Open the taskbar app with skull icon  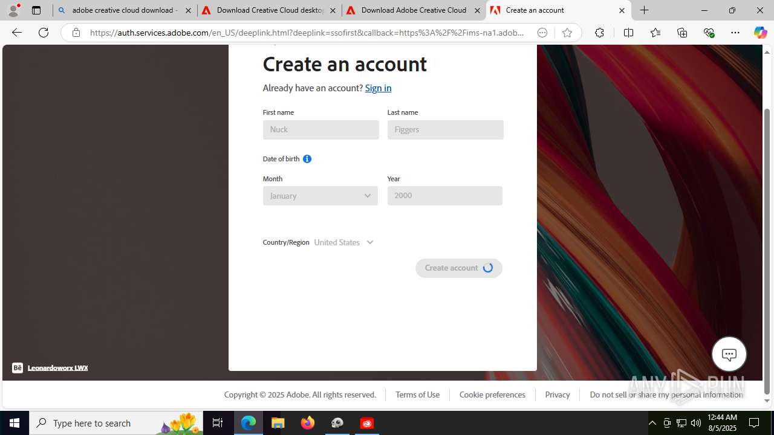coord(337,423)
